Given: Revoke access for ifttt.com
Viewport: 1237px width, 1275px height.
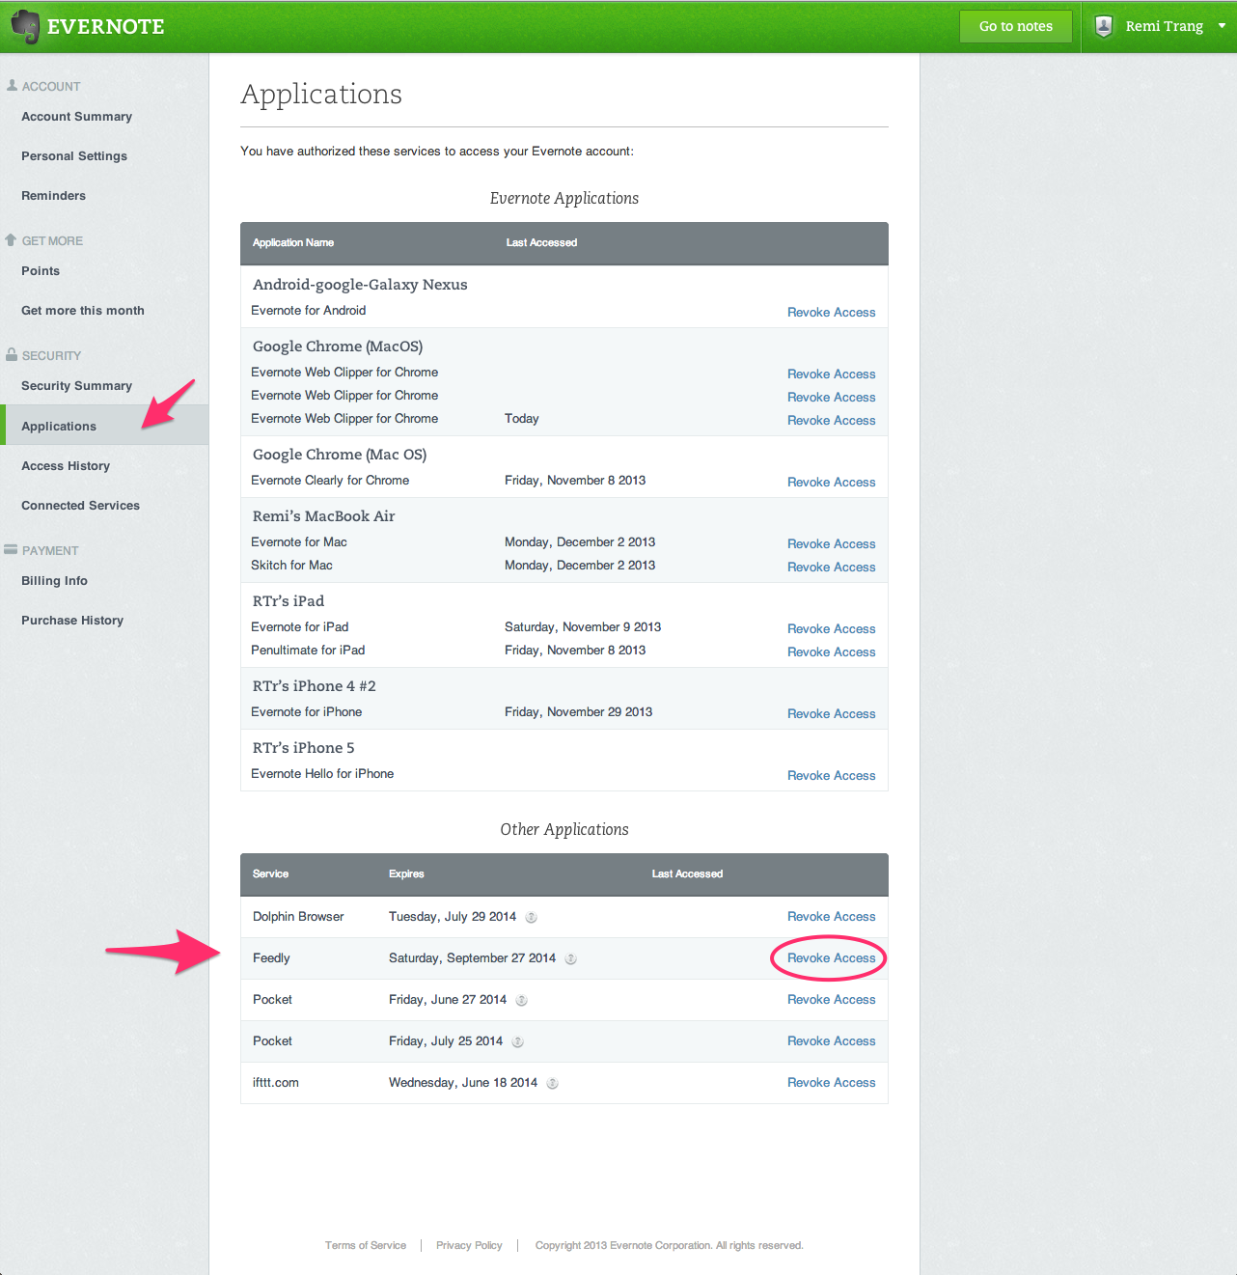Looking at the screenshot, I should 831,1083.
